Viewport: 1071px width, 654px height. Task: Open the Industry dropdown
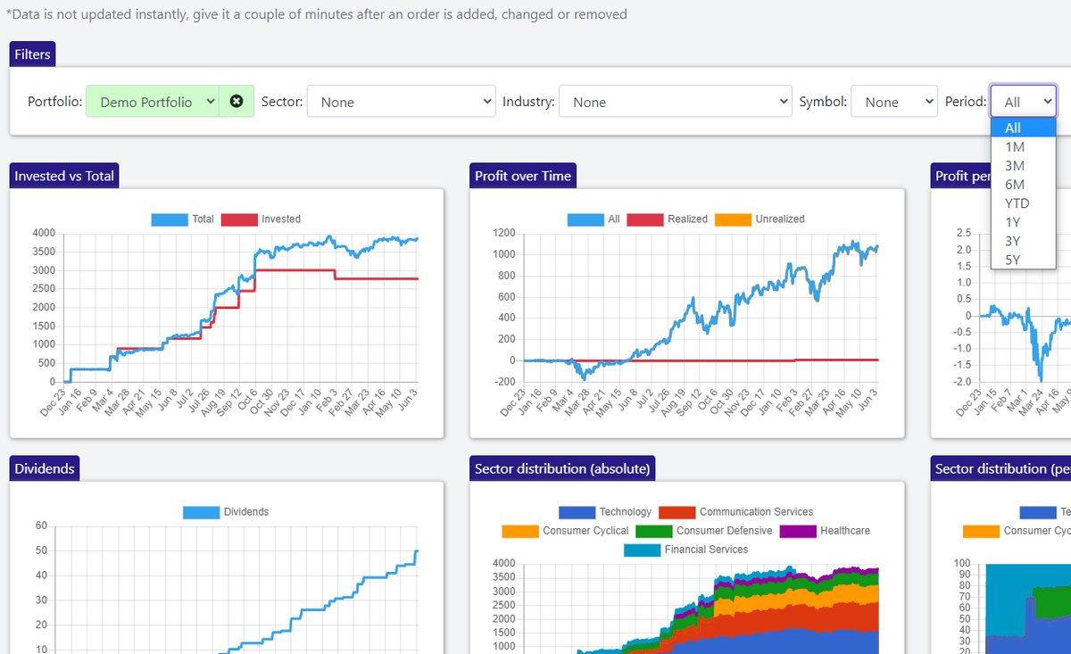pos(676,101)
